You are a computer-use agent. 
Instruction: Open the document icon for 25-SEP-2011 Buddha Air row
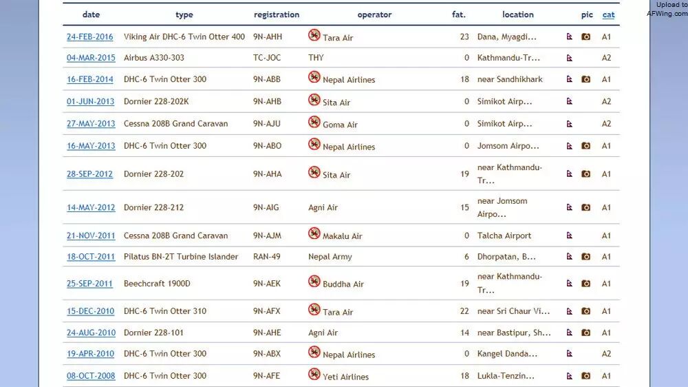569,284
